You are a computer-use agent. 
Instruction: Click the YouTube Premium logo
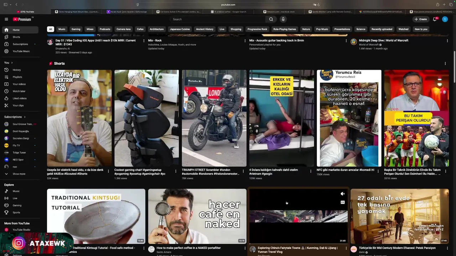(x=22, y=19)
